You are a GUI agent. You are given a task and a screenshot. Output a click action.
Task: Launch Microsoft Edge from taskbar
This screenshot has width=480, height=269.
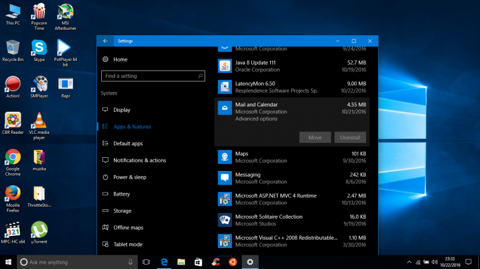click(x=164, y=262)
